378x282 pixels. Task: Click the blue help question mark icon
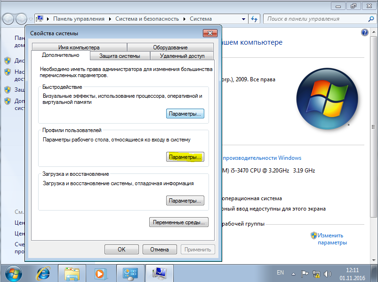[x=365, y=32]
